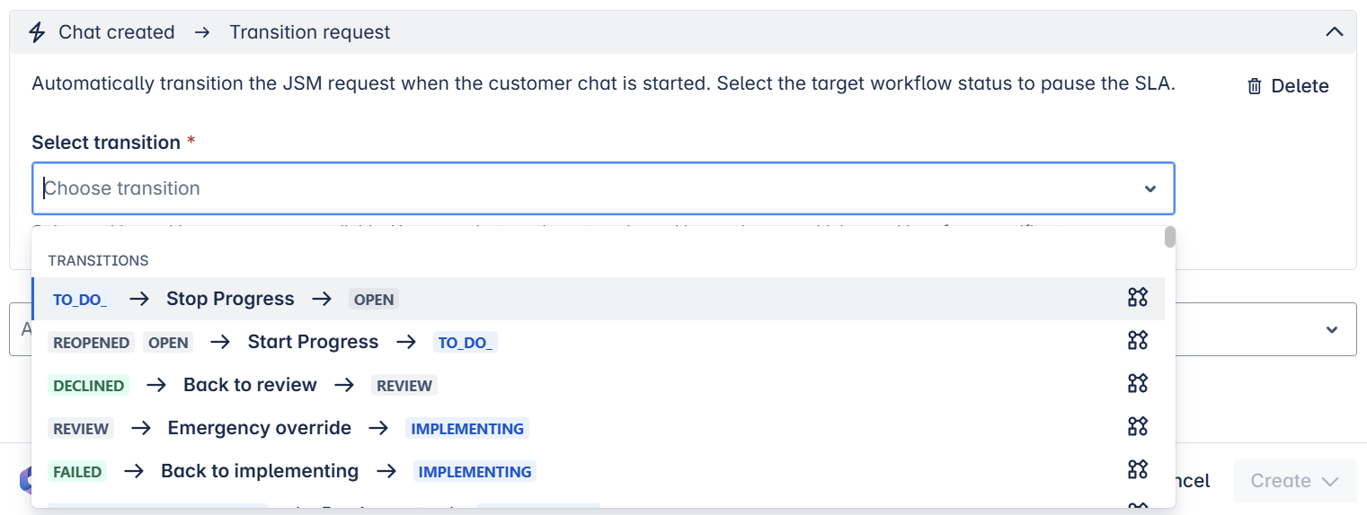Screen dimensions: 1367x515
Task: Pick the Emergency override transition
Action: 259,428
